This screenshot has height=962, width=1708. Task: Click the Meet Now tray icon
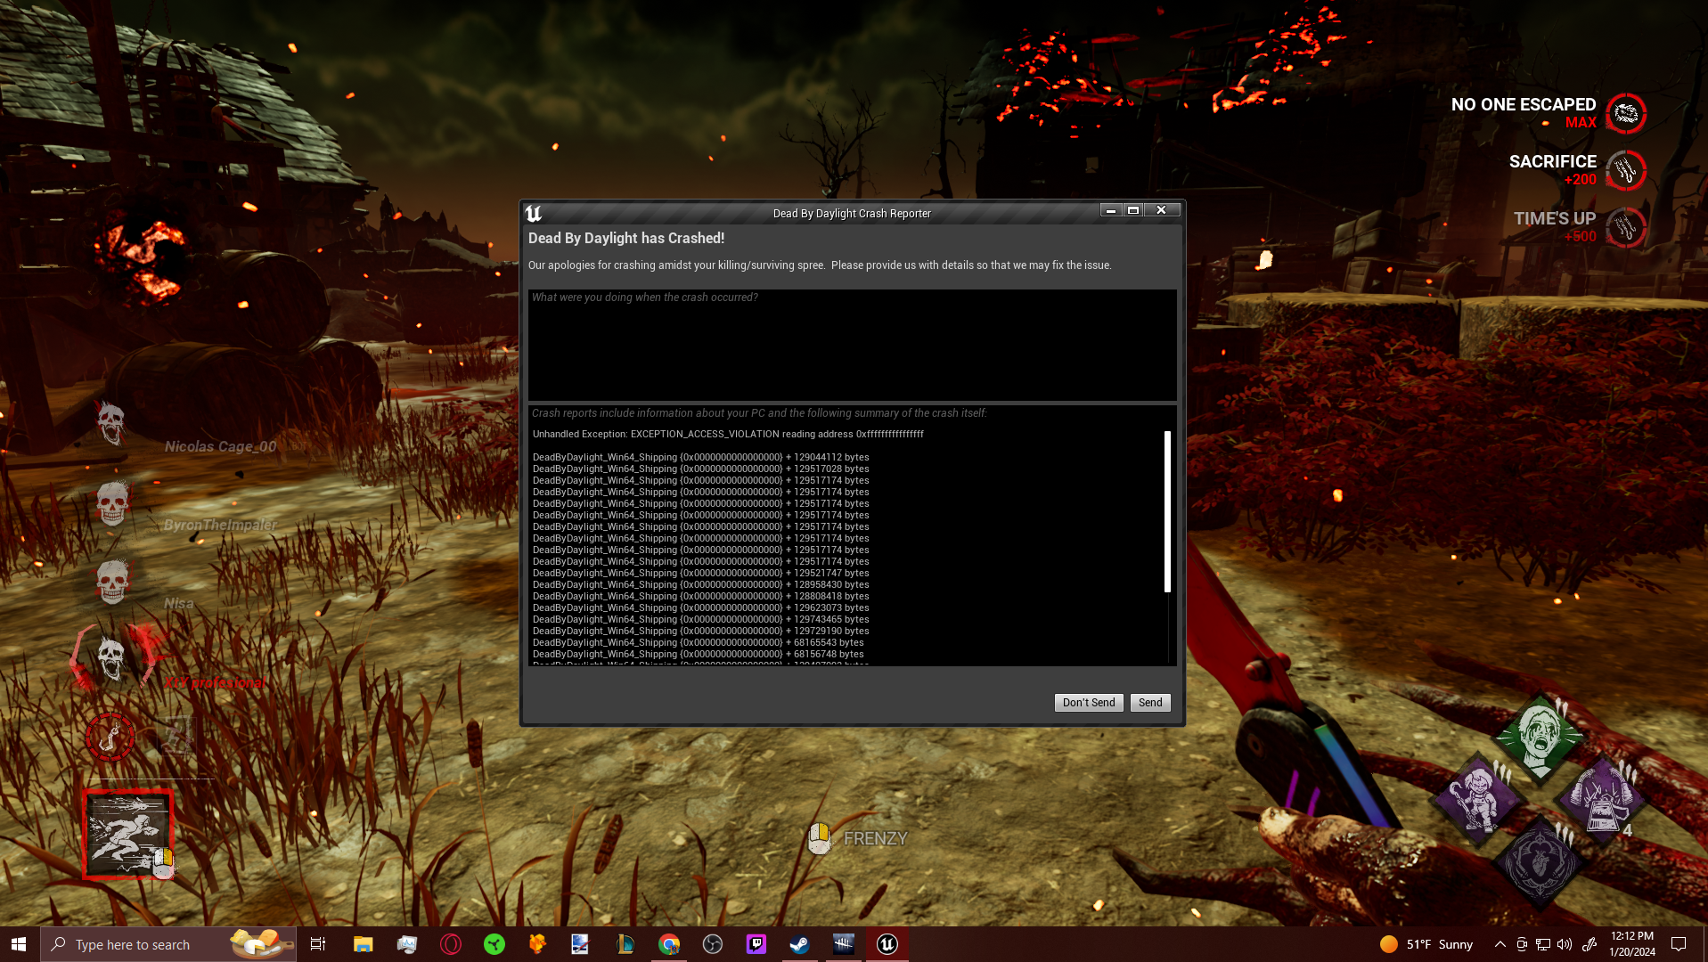(x=1522, y=944)
